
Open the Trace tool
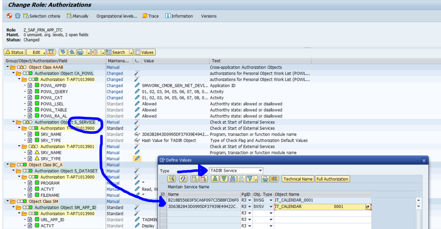tap(150, 16)
